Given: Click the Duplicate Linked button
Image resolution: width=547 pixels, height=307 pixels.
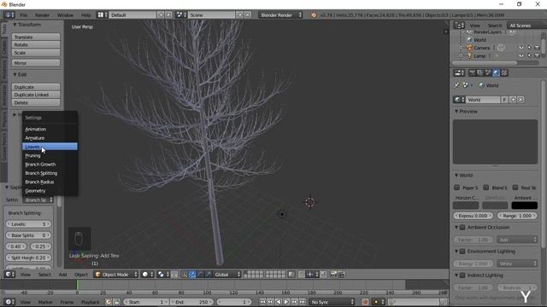Looking at the screenshot, I should (36, 95).
